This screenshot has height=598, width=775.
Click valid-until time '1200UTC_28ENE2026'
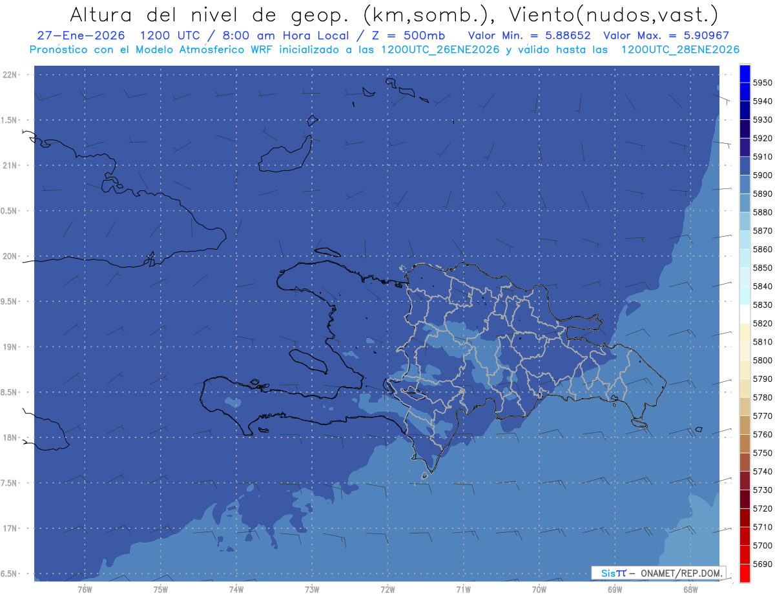click(x=680, y=50)
